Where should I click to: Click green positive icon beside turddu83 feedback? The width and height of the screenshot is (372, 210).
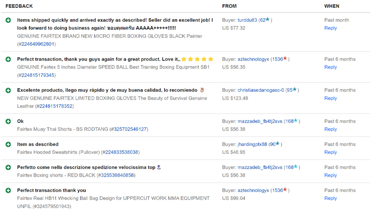pyautogui.click(x=8, y=20)
